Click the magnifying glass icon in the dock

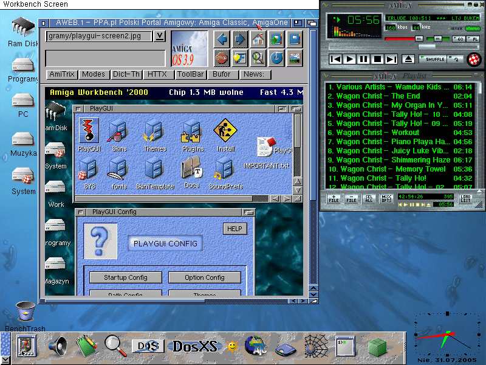[115, 346]
